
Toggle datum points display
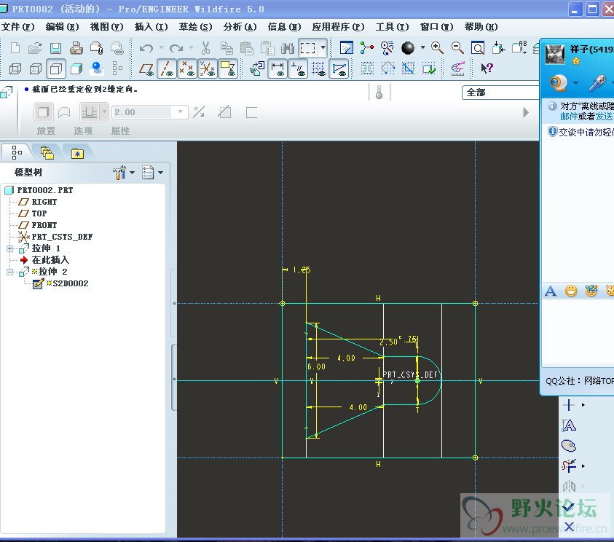[x=187, y=68]
